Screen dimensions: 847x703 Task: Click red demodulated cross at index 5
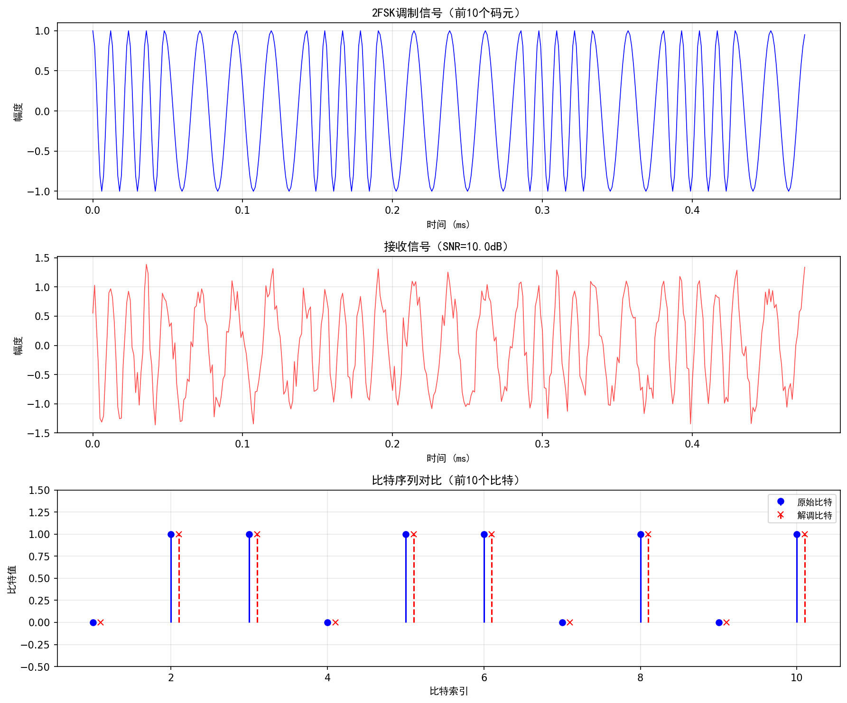click(414, 534)
